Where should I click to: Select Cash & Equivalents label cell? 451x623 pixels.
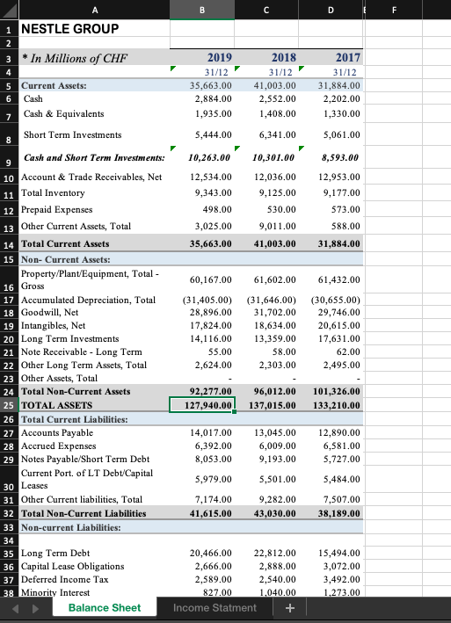pos(94,113)
